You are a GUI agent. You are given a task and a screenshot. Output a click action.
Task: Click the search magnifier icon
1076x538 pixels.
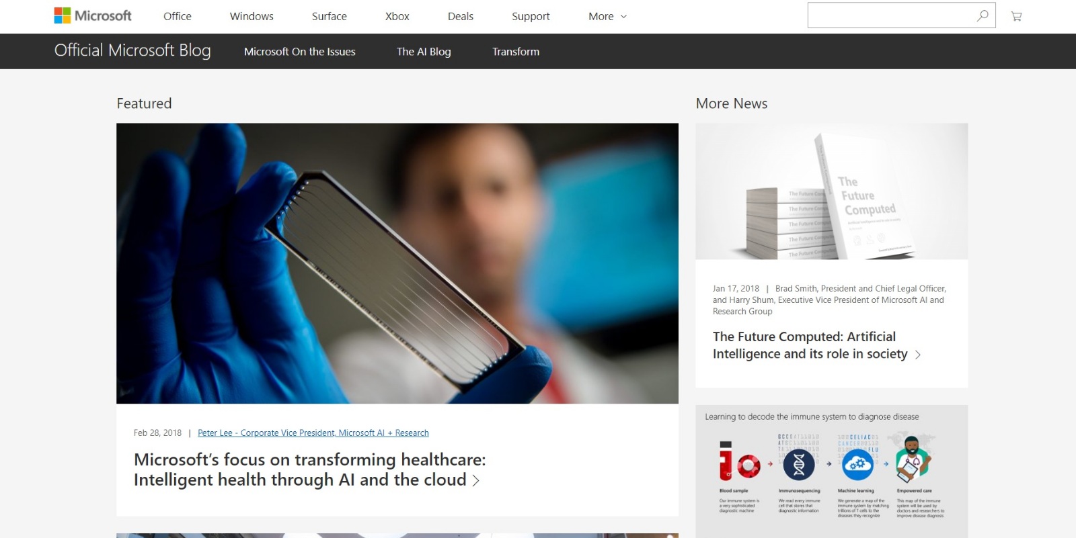[983, 15]
